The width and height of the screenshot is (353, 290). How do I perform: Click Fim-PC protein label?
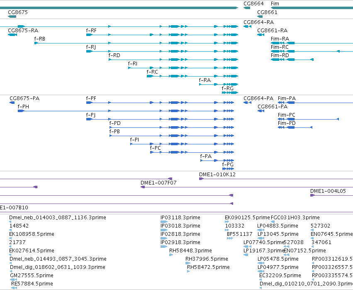tap(287, 115)
